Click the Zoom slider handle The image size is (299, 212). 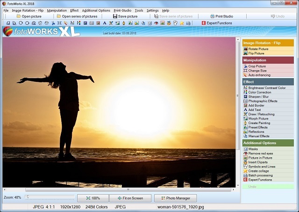28,197
